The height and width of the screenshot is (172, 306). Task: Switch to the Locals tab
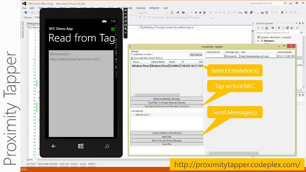pos(83,164)
